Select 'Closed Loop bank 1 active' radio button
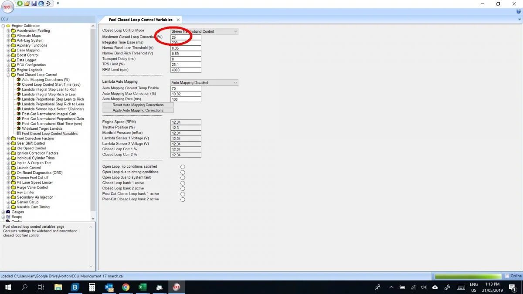 (183, 183)
